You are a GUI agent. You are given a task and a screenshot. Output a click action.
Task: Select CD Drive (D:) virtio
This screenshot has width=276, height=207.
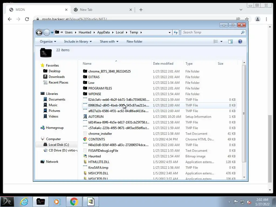(x=63, y=150)
